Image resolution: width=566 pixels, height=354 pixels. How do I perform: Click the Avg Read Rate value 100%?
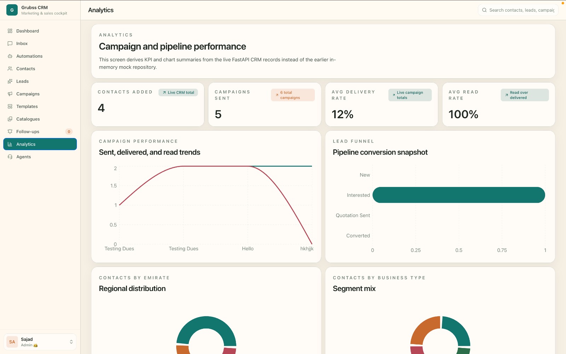pos(463,114)
